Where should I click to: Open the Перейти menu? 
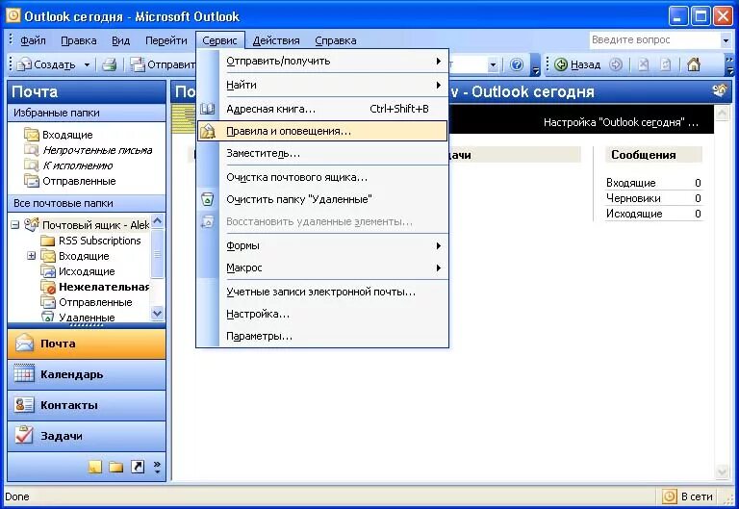[x=166, y=40]
